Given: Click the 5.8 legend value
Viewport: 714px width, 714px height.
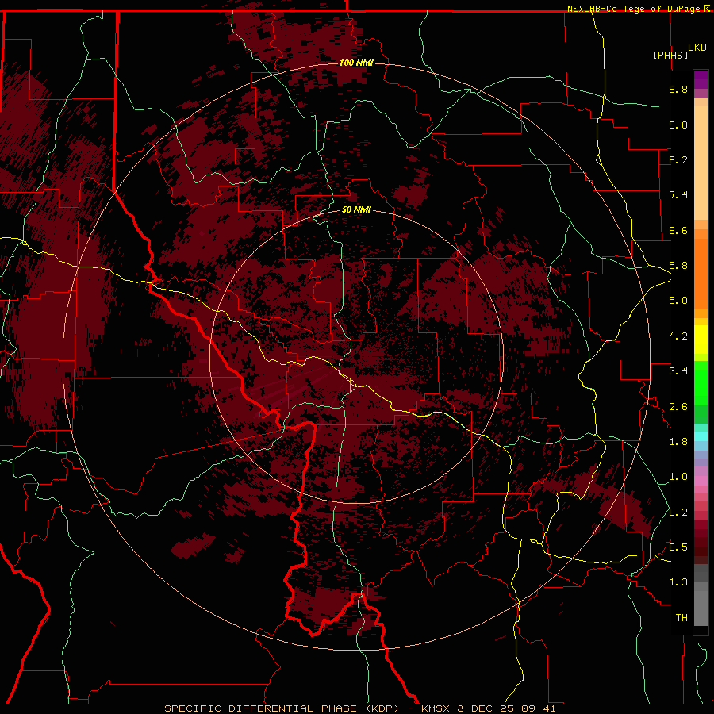Looking at the screenshot, I should point(678,266).
